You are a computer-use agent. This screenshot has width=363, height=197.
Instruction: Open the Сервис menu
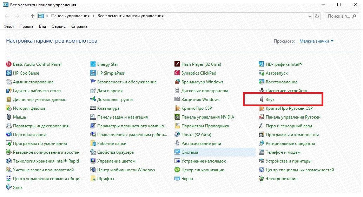(x=59, y=26)
